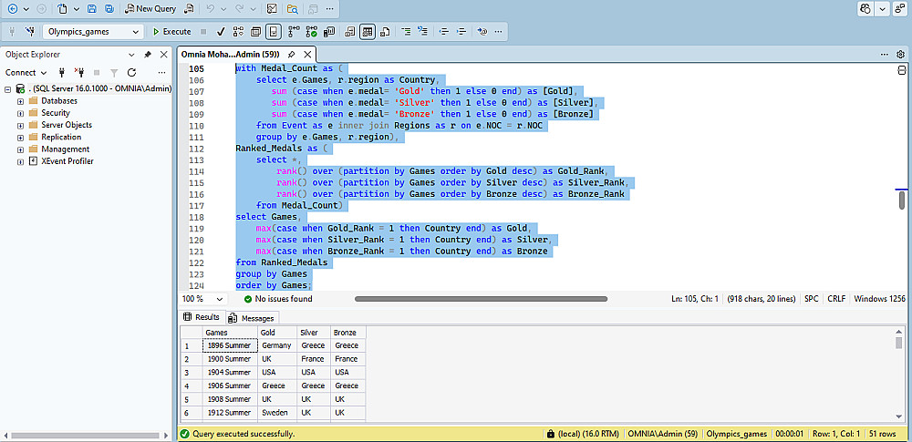Open the query editor settings gear
Image resolution: width=912 pixels, height=442 pixels.
coord(900,54)
